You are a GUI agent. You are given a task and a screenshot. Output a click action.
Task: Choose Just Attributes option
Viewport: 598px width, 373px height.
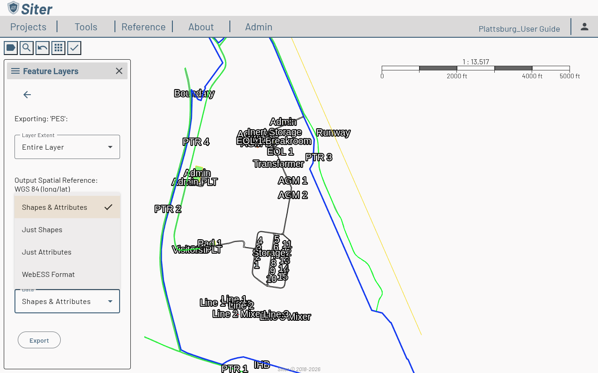click(67, 252)
